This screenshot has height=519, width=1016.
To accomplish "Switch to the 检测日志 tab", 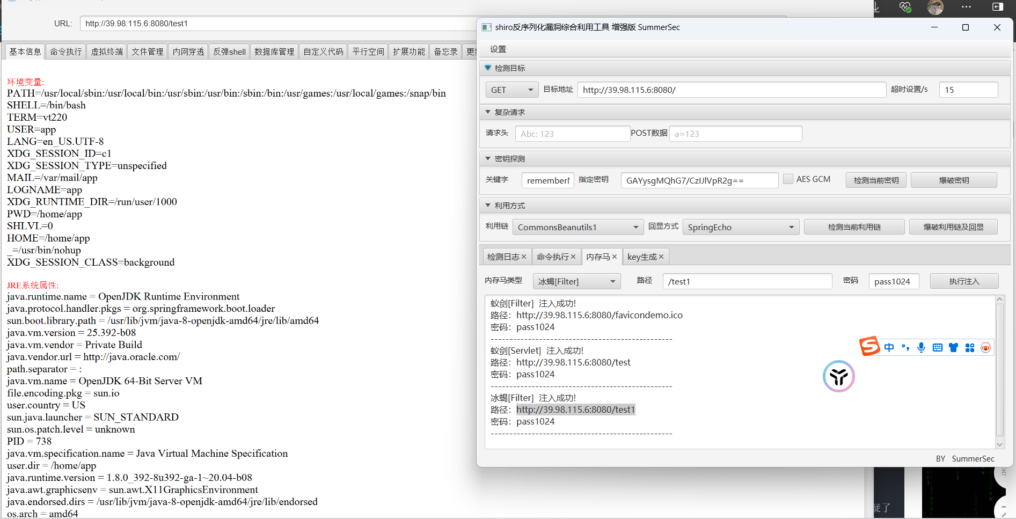I will [503, 257].
